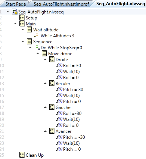146x159 pixels.
Task: Switch to the Start Page tab
Action: [16, 4]
